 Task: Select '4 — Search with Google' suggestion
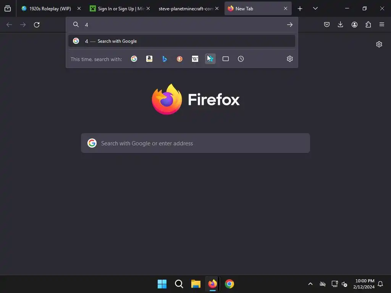tap(181, 41)
